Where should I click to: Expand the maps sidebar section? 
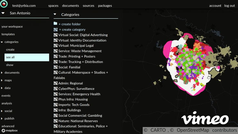(2, 80)
